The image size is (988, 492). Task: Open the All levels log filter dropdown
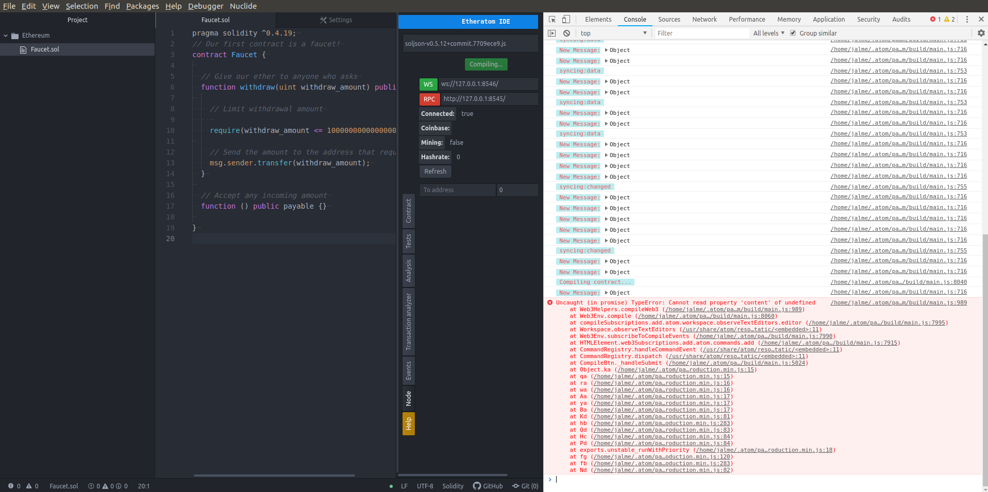click(x=769, y=33)
